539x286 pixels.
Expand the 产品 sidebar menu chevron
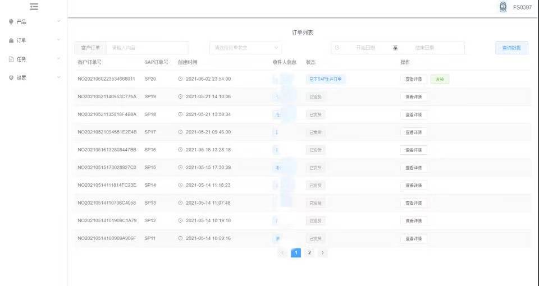[x=59, y=22]
